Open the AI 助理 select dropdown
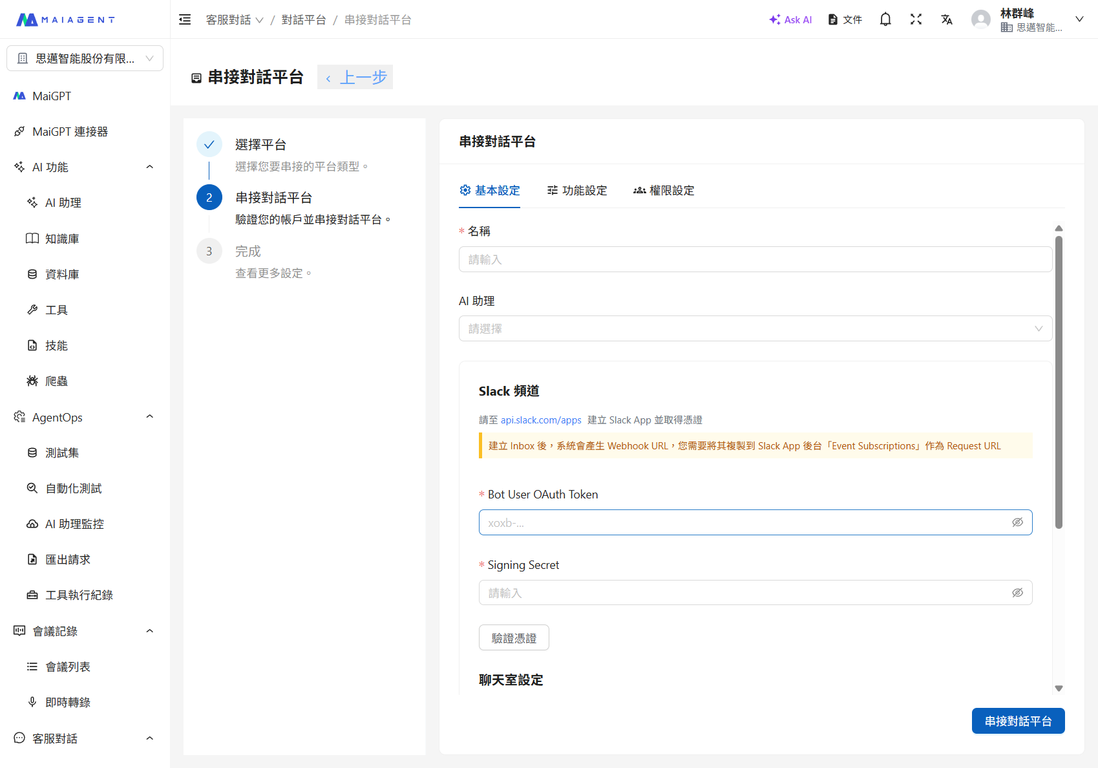1098x768 pixels. click(755, 328)
